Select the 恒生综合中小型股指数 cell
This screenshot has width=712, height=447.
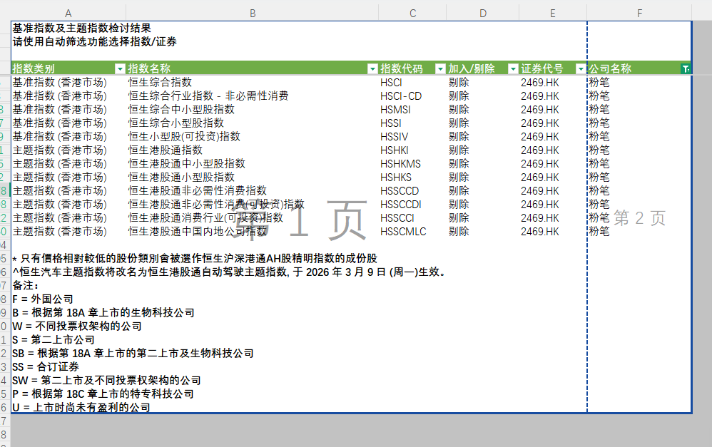(181, 109)
